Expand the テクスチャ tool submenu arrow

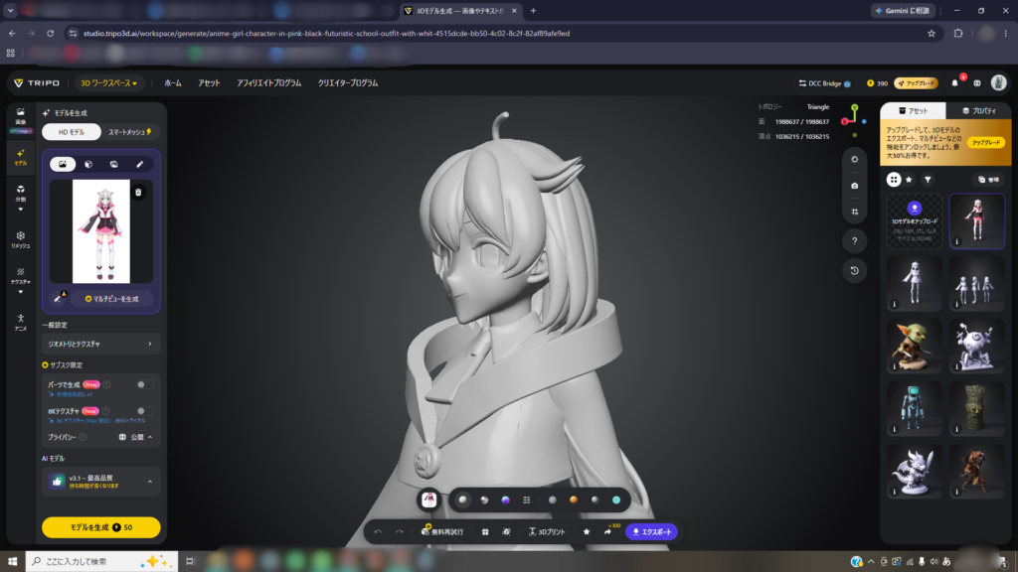21,292
